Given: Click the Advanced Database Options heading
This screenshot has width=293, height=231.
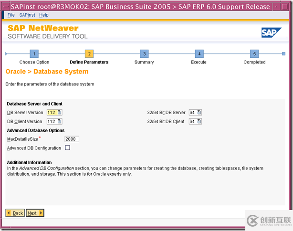Looking at the screenshot, I should click(x=36, y=130).
